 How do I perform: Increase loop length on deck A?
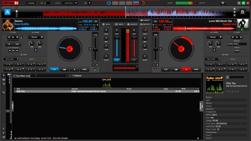(x=17, y=37)
